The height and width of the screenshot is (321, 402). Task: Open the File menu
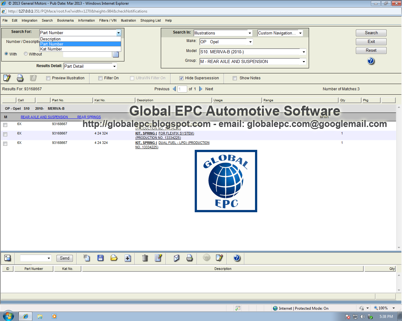click(x=5, y=20)
